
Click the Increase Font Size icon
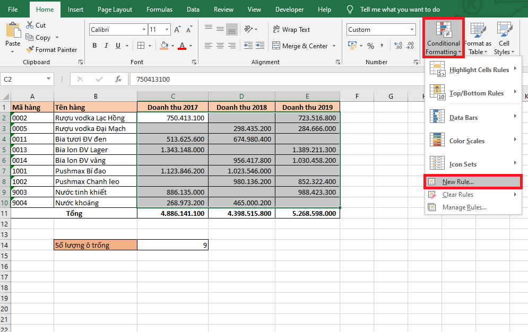(177, 30)
